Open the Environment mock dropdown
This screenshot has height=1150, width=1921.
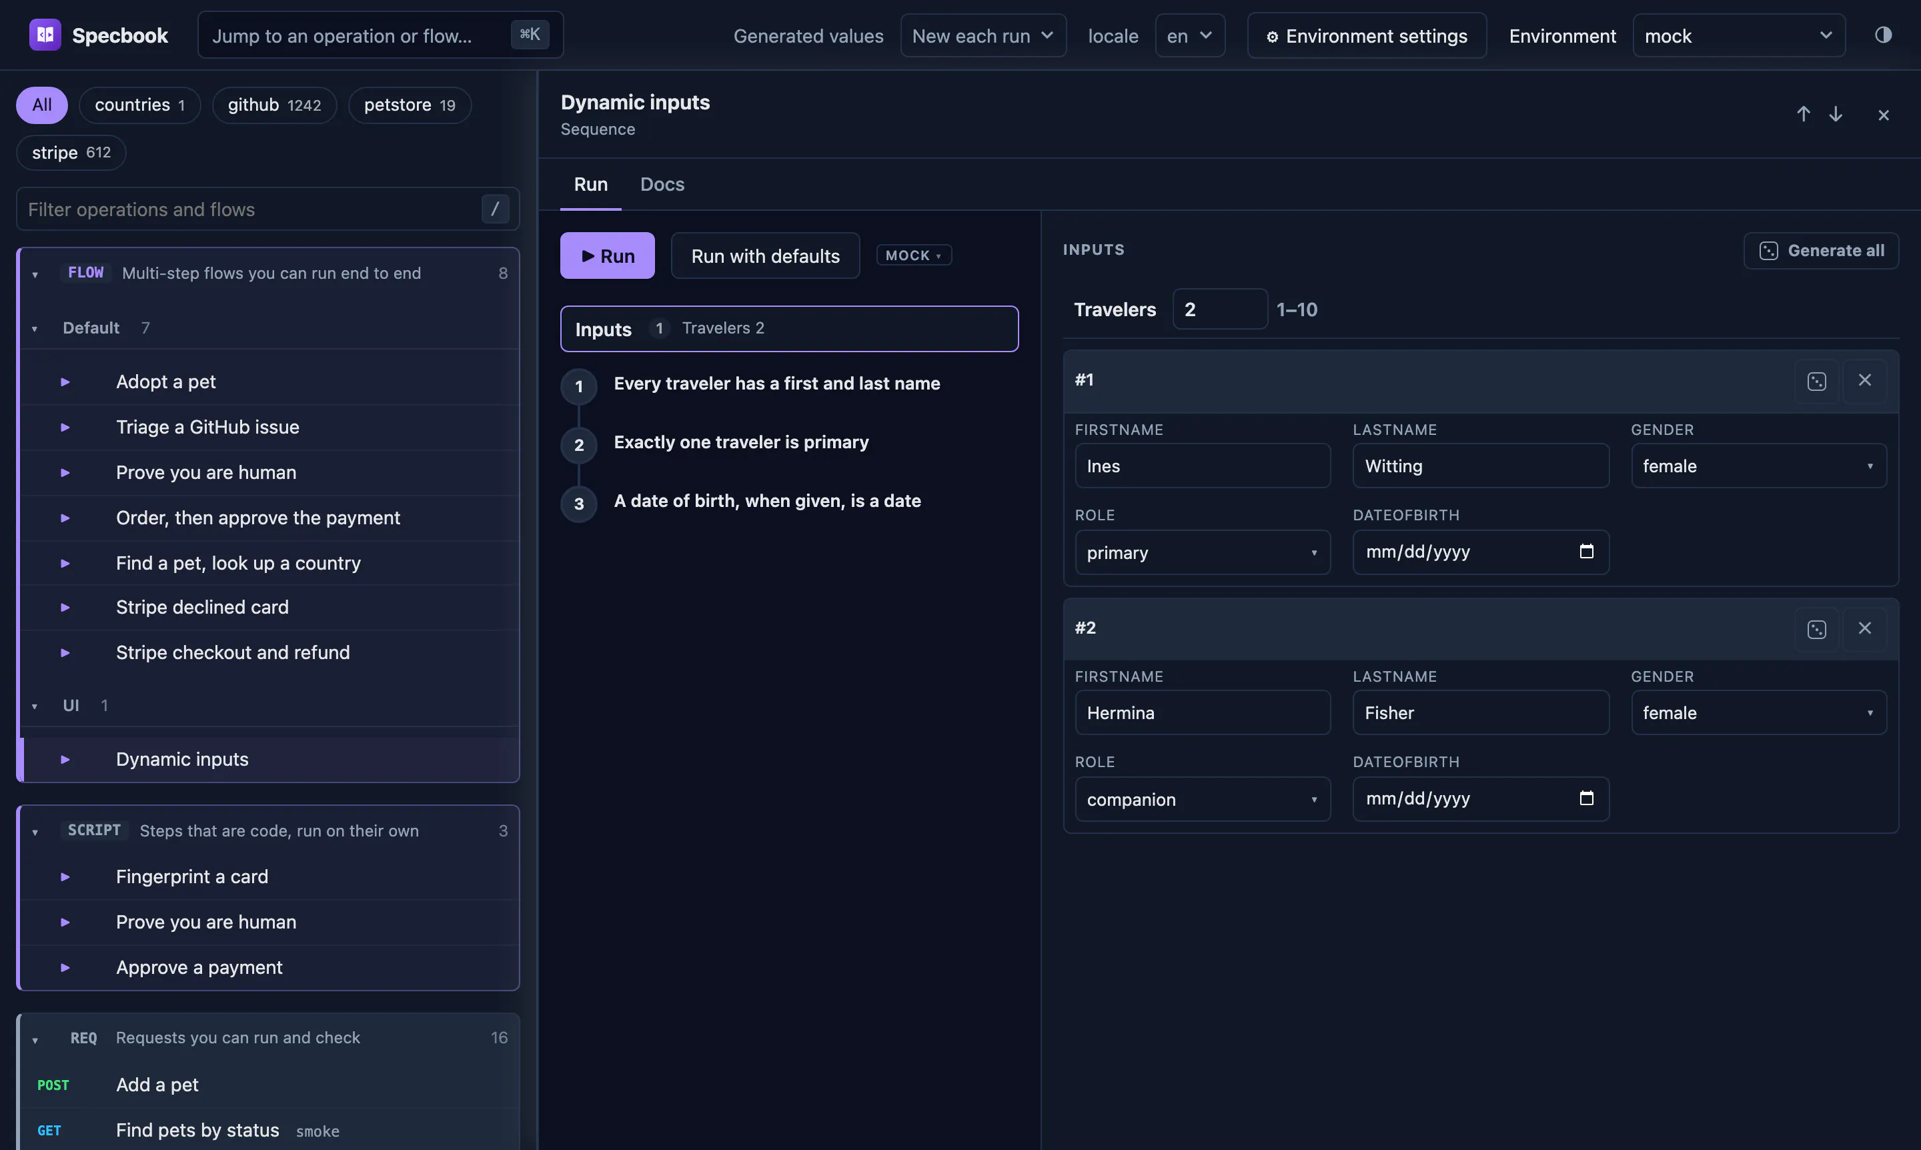point(1739,35)
